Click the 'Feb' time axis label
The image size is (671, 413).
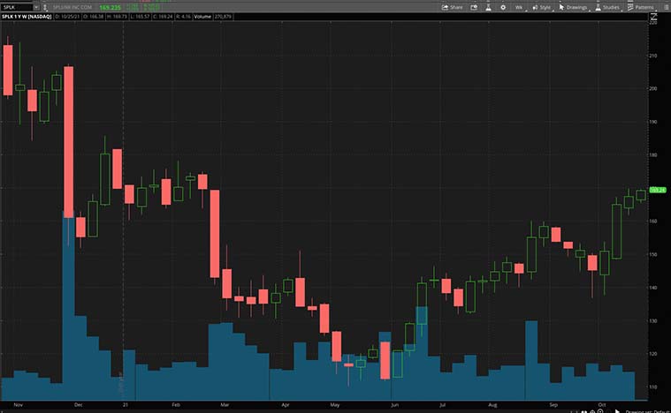pyautogui.click(x=176, y=404)
